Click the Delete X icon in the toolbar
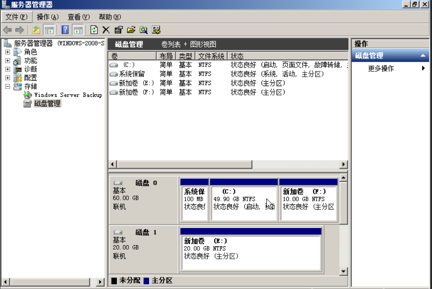Image resolution: width=432 pixels, height=289 pixels. tap(106, 30)
